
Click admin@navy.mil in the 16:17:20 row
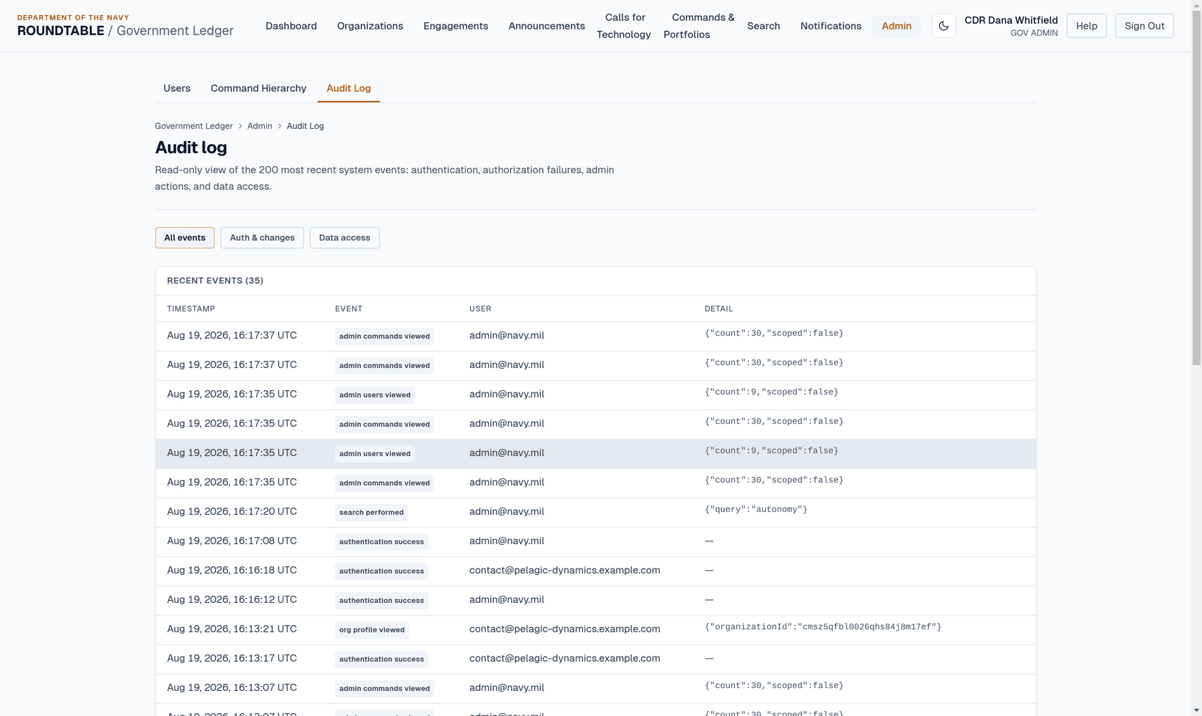[507, 511]
